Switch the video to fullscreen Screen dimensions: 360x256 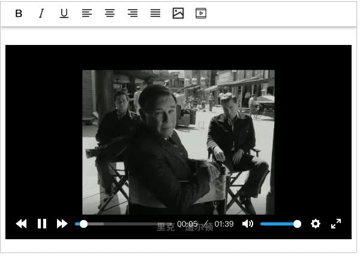click(336, 224)
